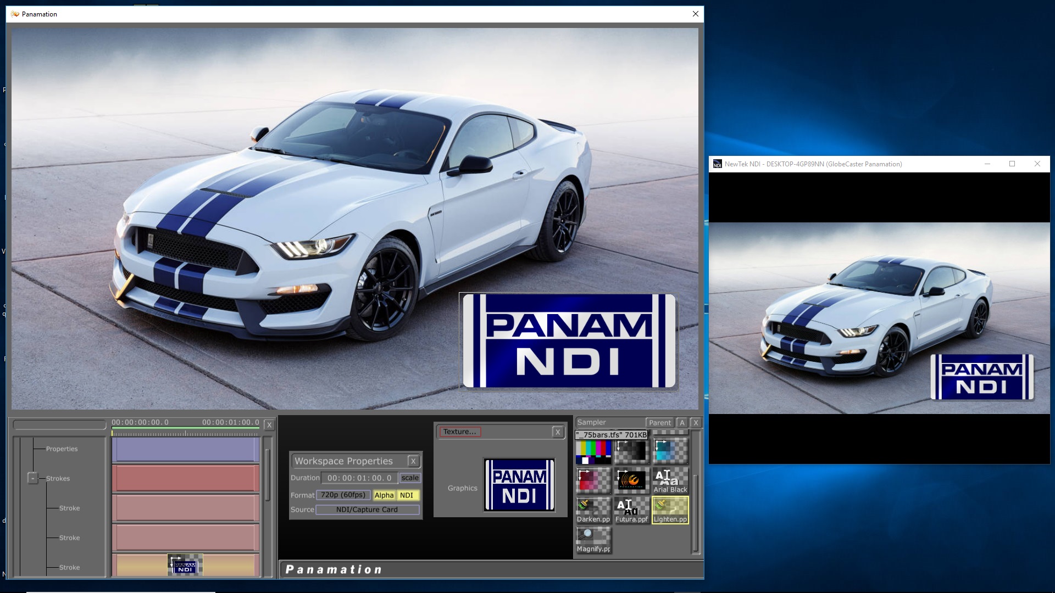
Task: Select the cyan gradient texture sample
Action: (670, 451)
